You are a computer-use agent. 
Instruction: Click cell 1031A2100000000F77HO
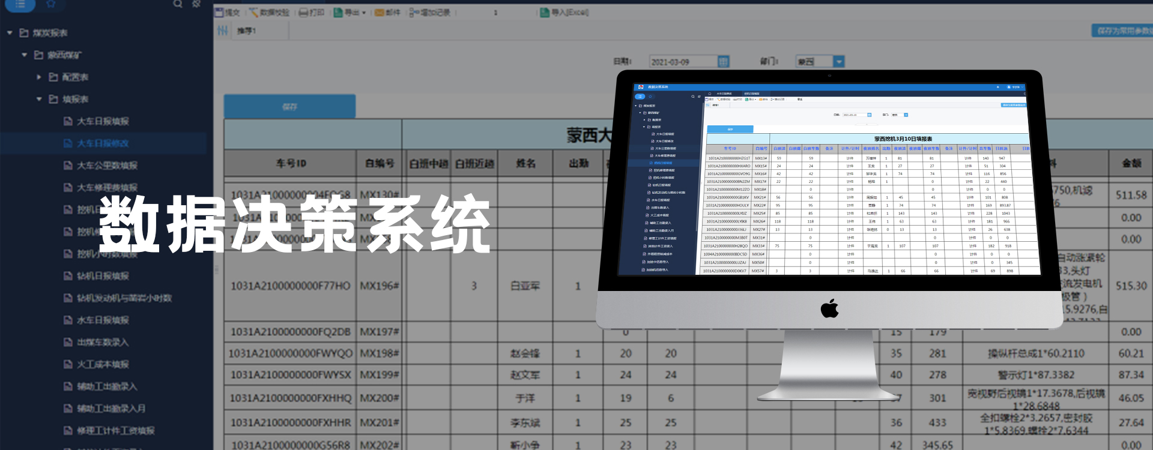point(291,286)
